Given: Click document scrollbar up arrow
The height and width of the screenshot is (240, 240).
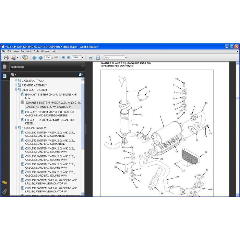Looking at the screenshot, I should pos(237,63).
